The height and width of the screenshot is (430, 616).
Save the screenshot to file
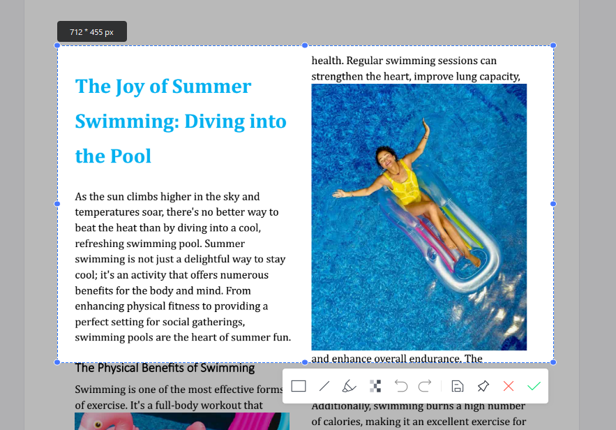[457, 386]
